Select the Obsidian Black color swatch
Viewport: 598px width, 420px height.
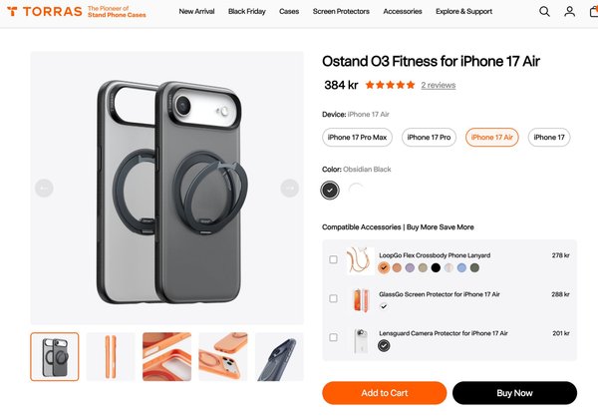pyautogui.click(x=330, y=190)
